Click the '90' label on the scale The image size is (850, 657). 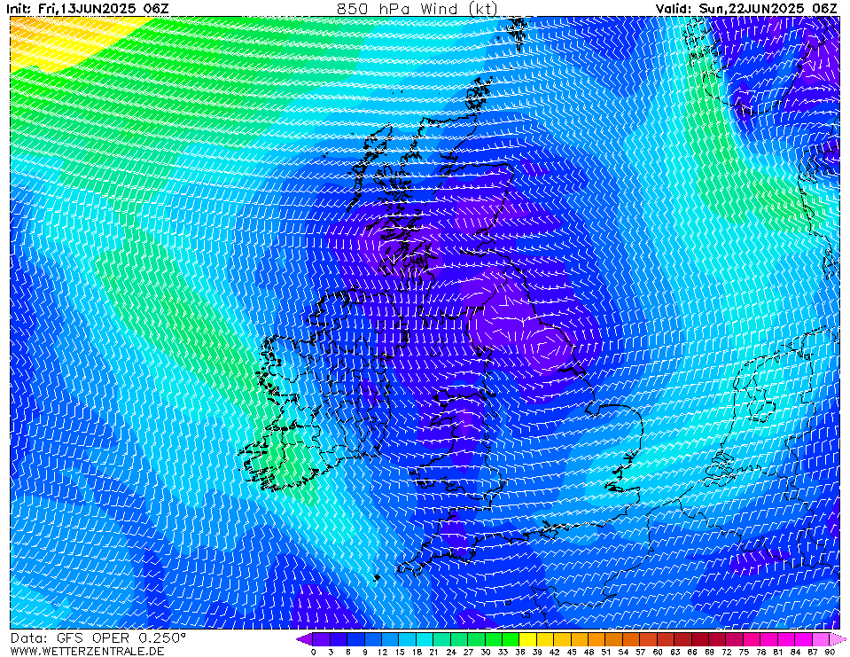830,652
